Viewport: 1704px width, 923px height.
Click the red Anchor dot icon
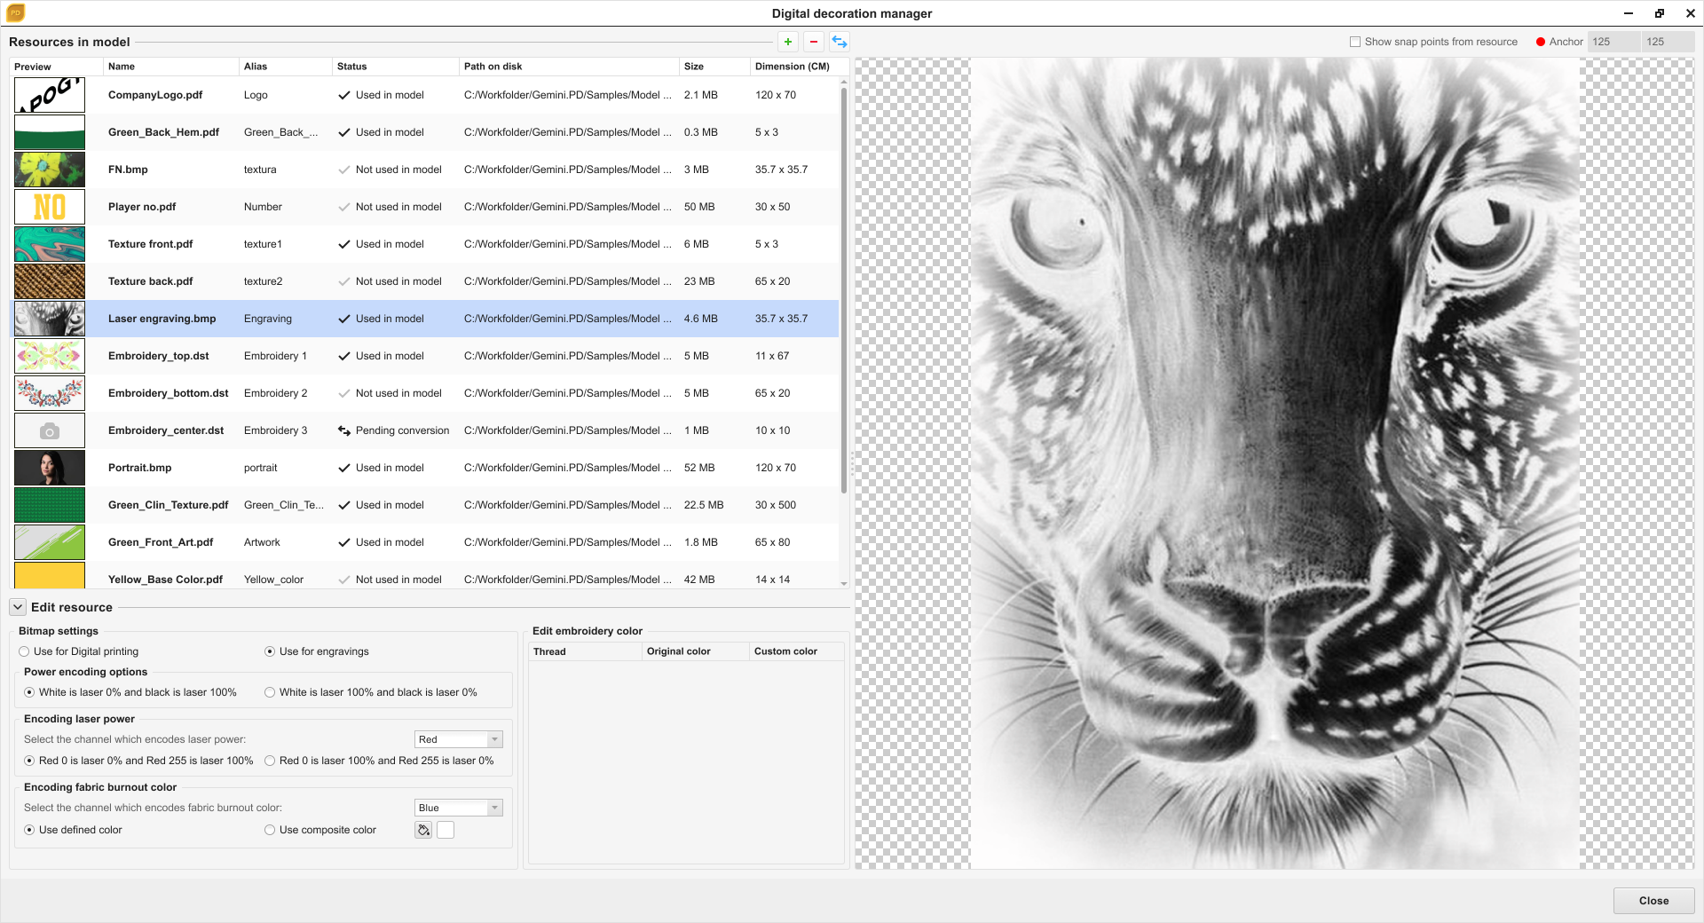point(1541,42)
